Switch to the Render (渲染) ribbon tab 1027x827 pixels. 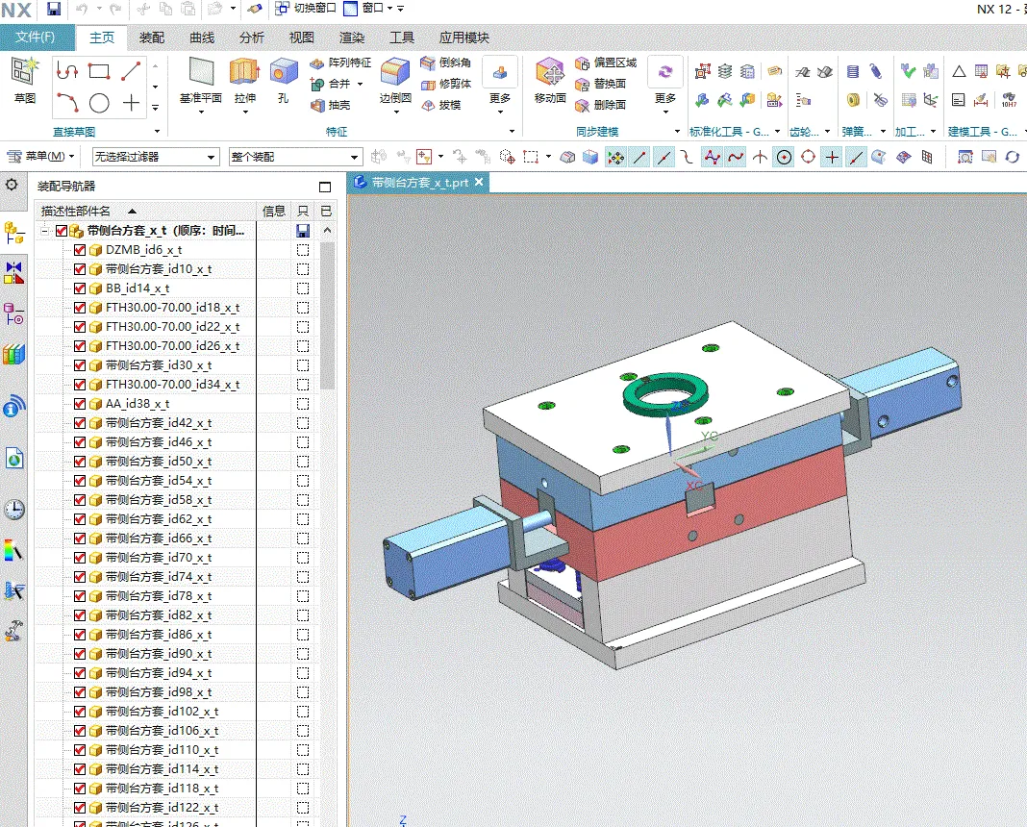(x=352, y=38)
